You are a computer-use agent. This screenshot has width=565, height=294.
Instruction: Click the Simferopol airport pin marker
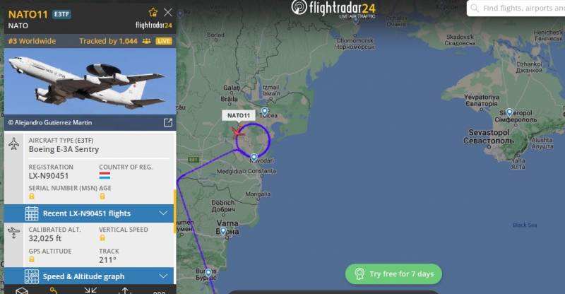click(509, 112)
